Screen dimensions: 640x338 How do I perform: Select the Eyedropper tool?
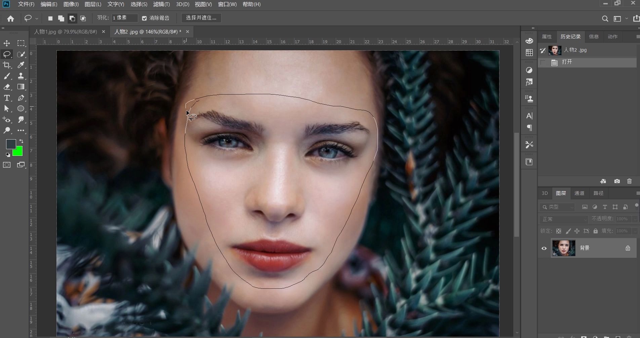(21, 65)
